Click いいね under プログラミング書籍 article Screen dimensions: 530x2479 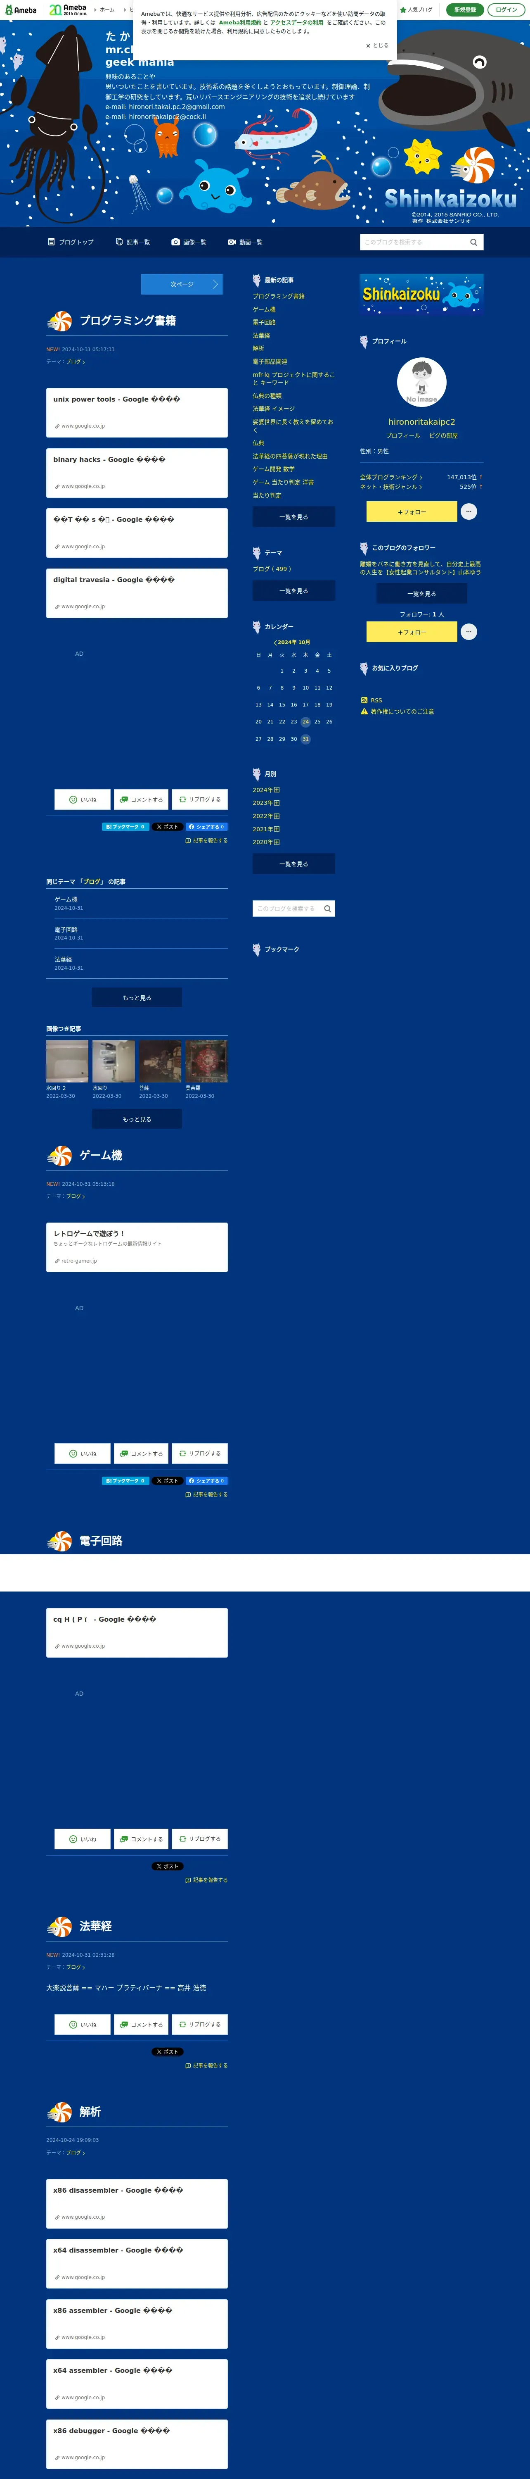click(82, 800)
